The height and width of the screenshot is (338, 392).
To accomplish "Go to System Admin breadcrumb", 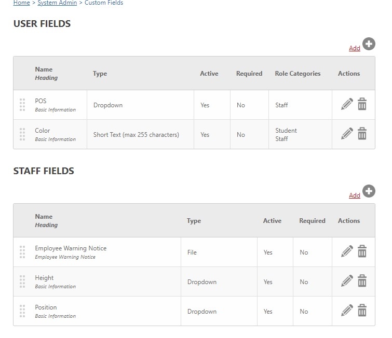I will (57, 3).
